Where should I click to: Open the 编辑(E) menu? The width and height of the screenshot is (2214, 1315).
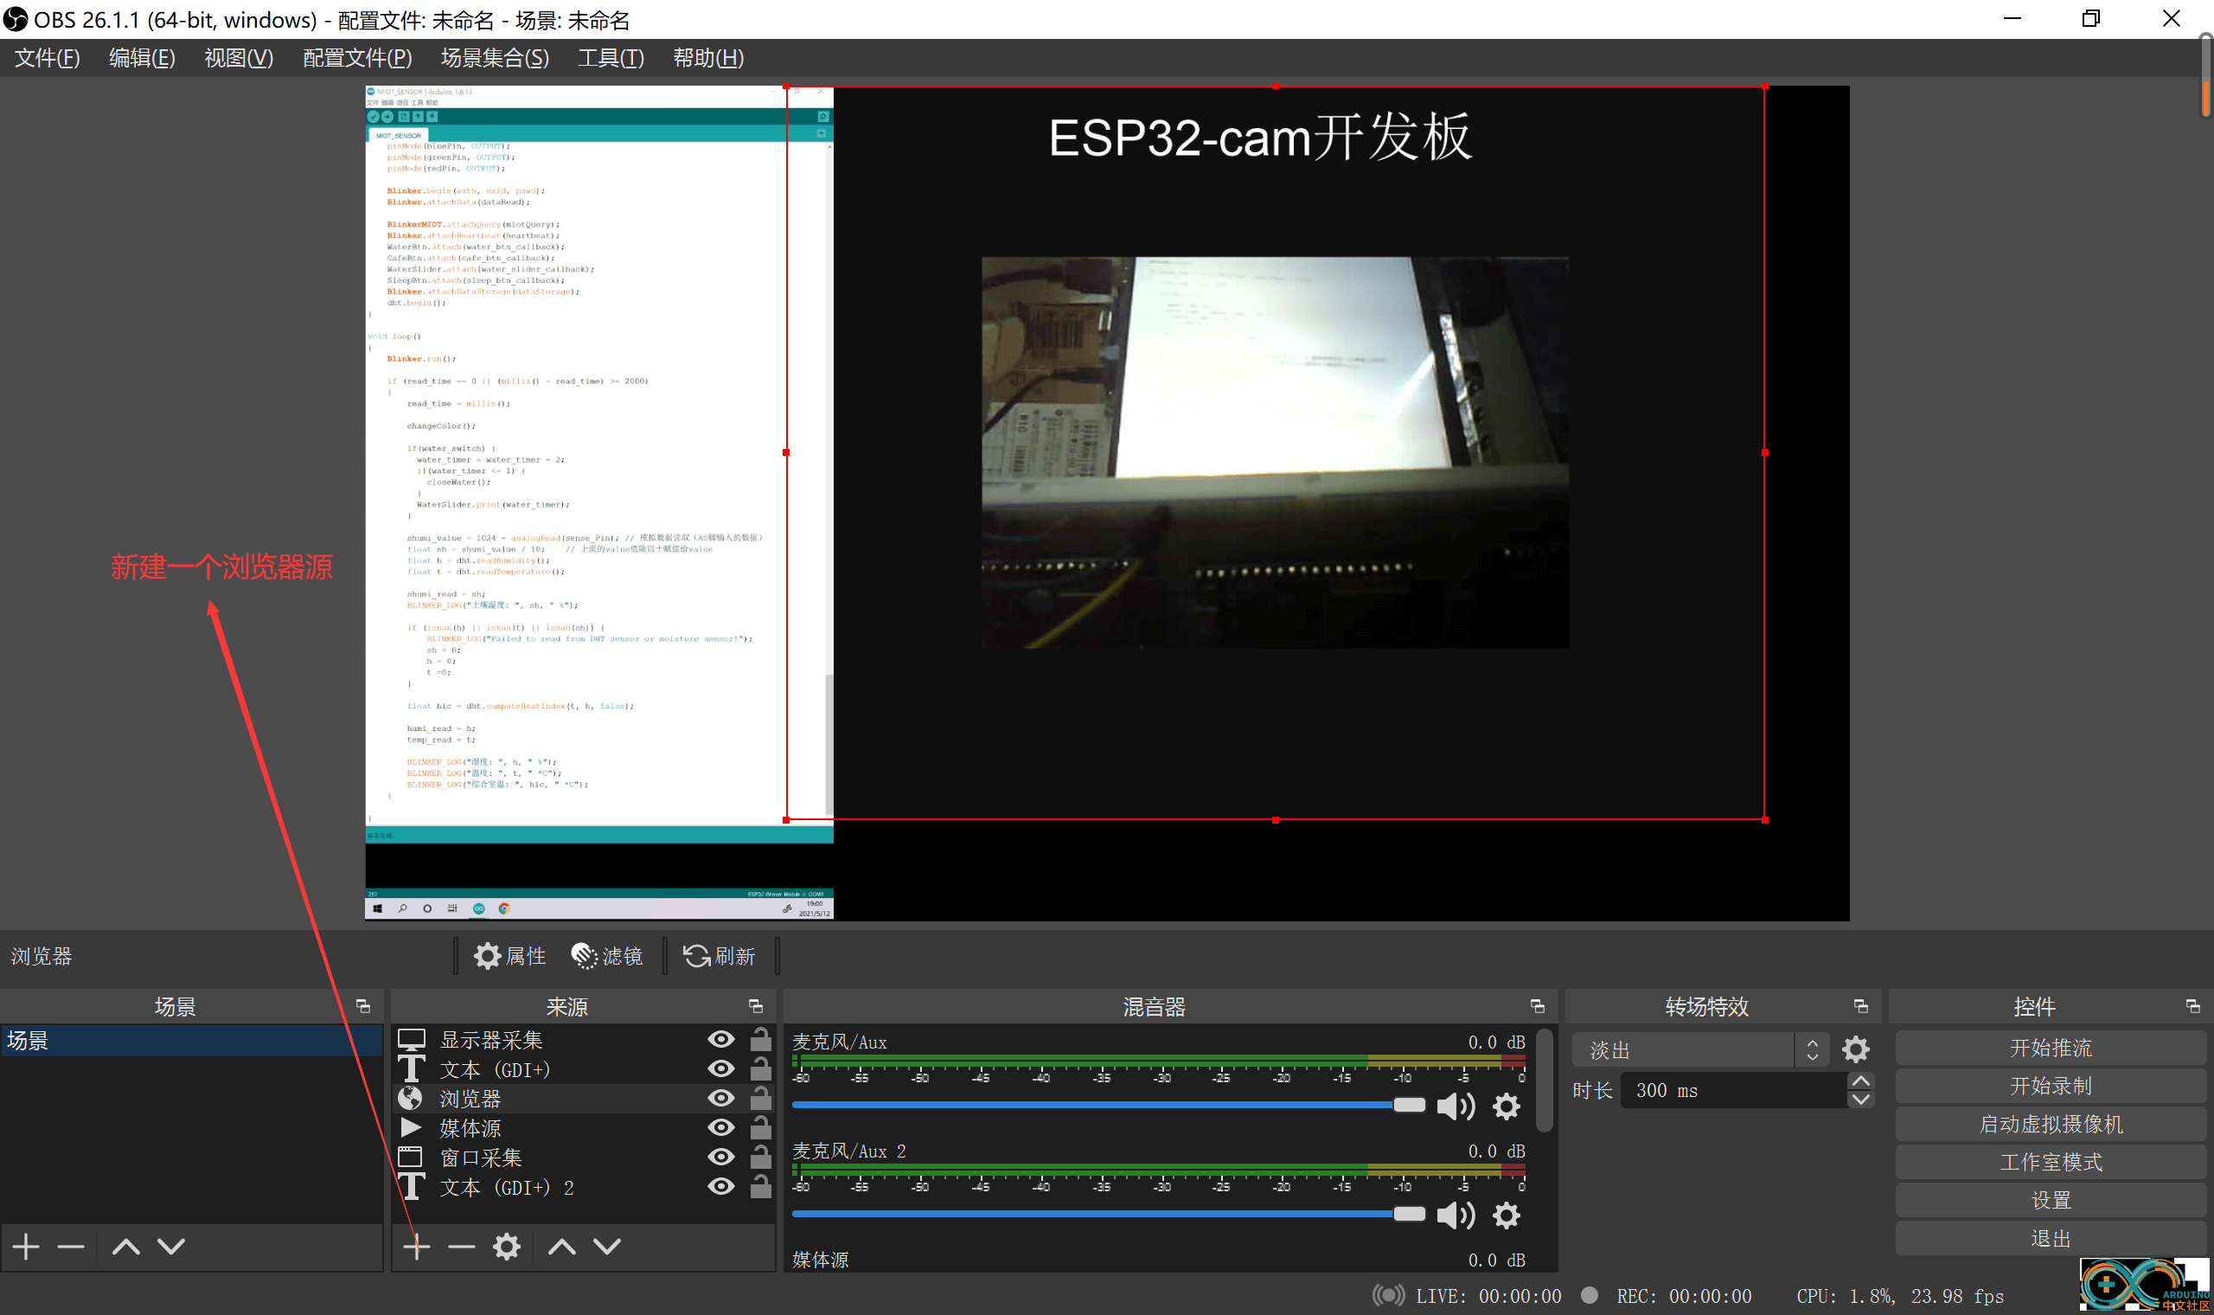pos(142,58)
